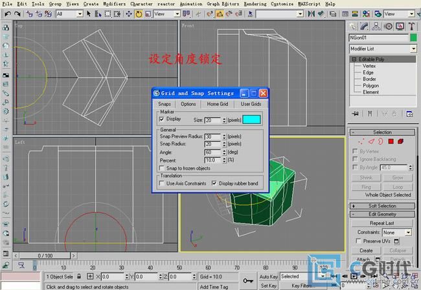Collapse the Selection rollout
Viewport: 421px width, 290px height.
[x=382, y=132]
